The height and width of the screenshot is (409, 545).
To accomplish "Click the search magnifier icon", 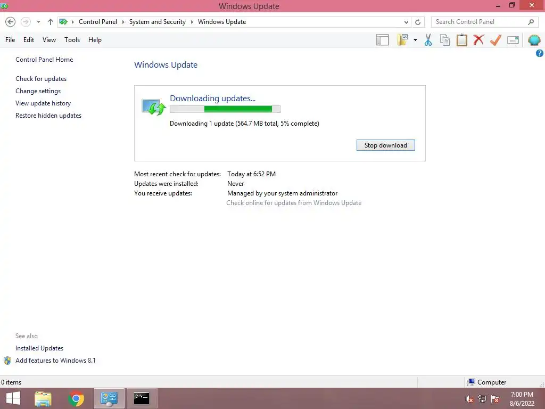I will [531, 22].
